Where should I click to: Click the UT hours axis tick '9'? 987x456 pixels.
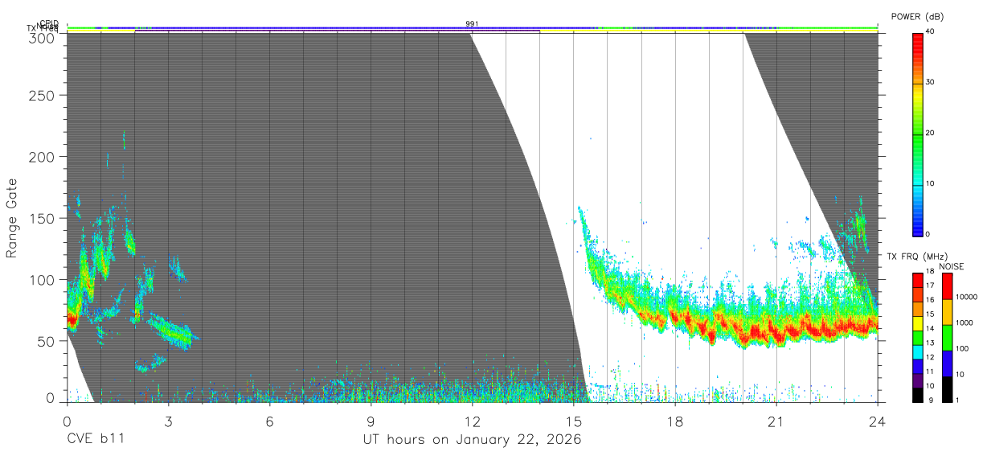click(x=371, y=421)
